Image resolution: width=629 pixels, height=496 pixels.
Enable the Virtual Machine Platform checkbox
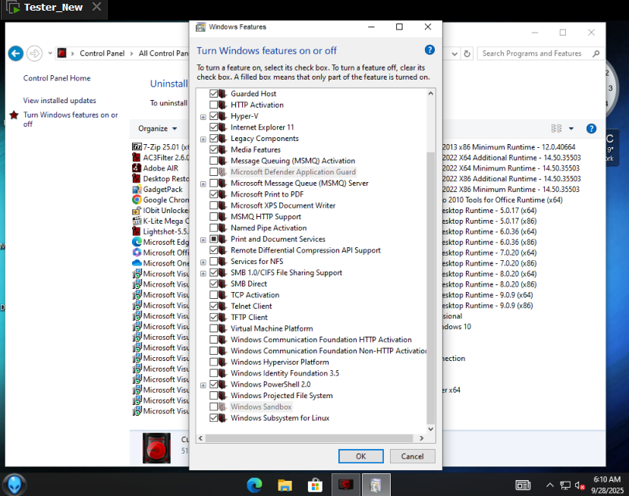[x=213, y=328]
